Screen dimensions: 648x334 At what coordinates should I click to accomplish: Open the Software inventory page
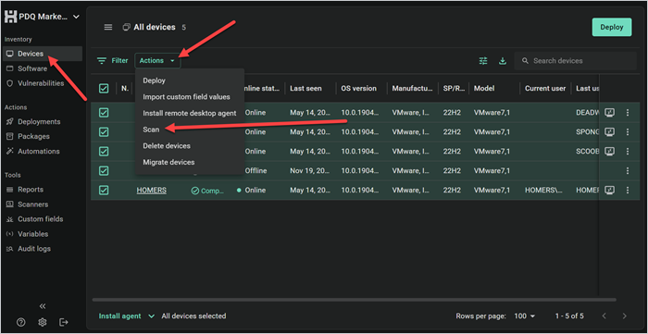tap(32, 68)
